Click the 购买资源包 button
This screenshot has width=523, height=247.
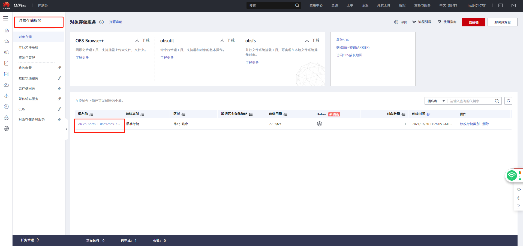click(503, 22)
